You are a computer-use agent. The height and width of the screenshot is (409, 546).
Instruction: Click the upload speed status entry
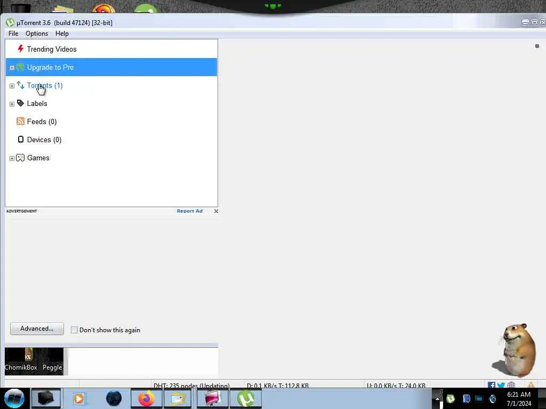tap(396, 386)
